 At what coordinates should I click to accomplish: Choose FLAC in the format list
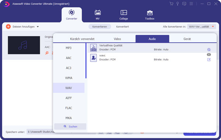coord(69,108)
